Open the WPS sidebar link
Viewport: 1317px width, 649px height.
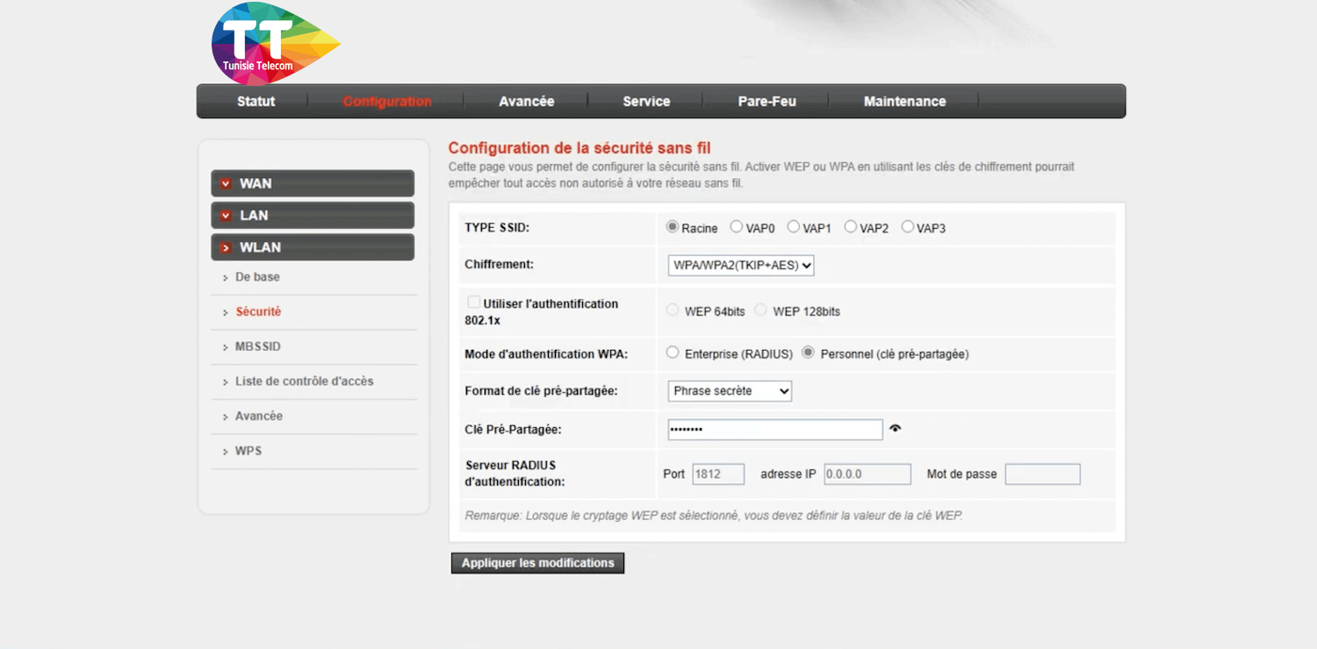pos(248,451)
